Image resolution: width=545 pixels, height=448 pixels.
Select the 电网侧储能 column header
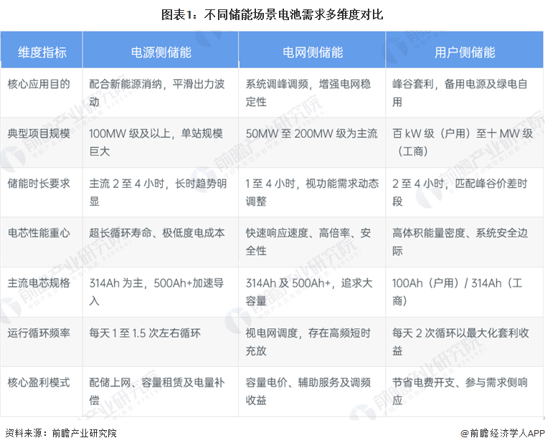312,52
